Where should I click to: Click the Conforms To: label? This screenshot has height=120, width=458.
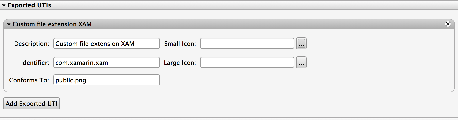point(29,80)
